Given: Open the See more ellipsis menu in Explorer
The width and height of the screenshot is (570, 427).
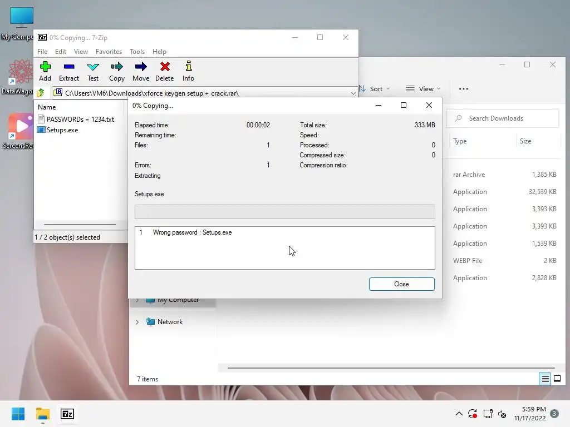Looking at the screenshot, I should [x=464, y=88].
